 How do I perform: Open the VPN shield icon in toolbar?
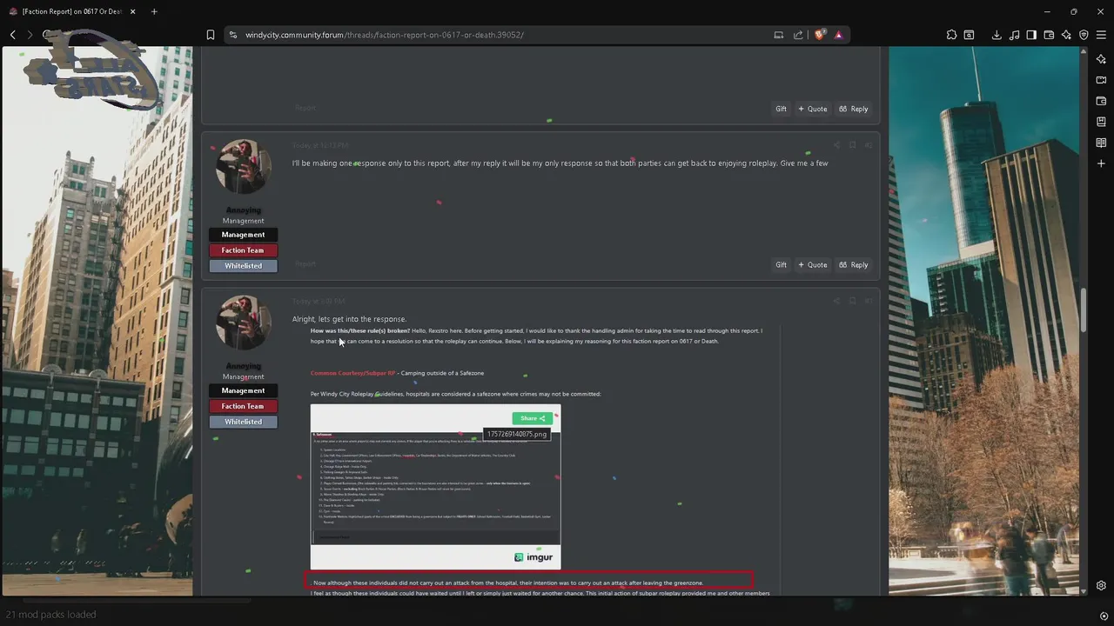tap(1084, 35)
